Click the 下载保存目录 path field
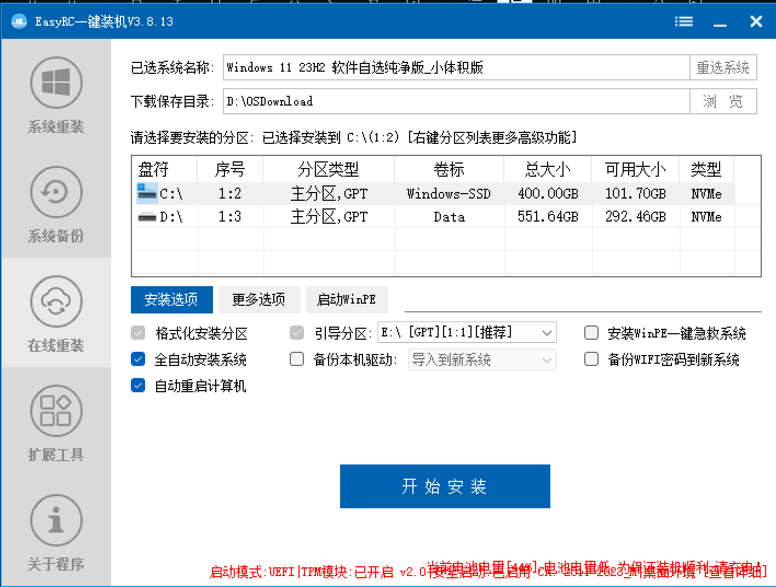 (x=456, y=101)
